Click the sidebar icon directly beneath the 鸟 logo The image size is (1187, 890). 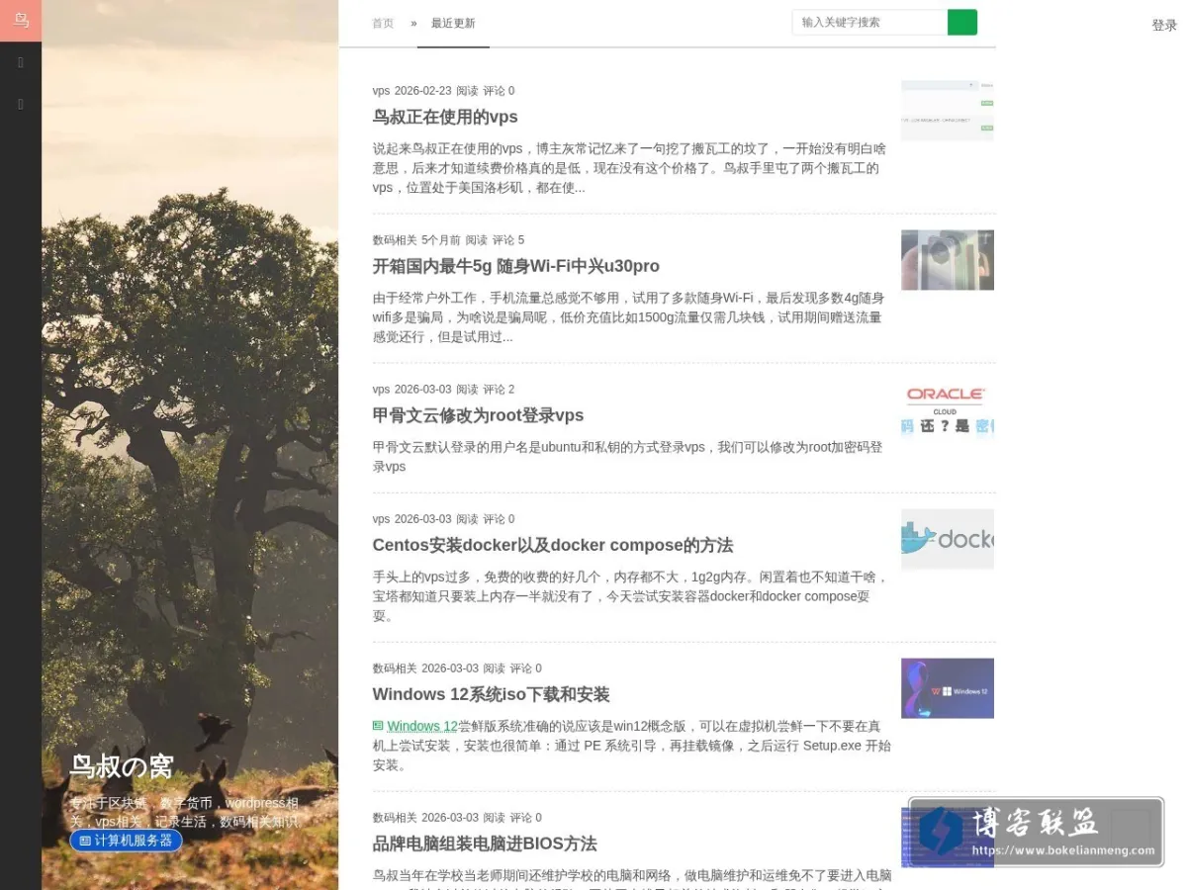[21, 63]
